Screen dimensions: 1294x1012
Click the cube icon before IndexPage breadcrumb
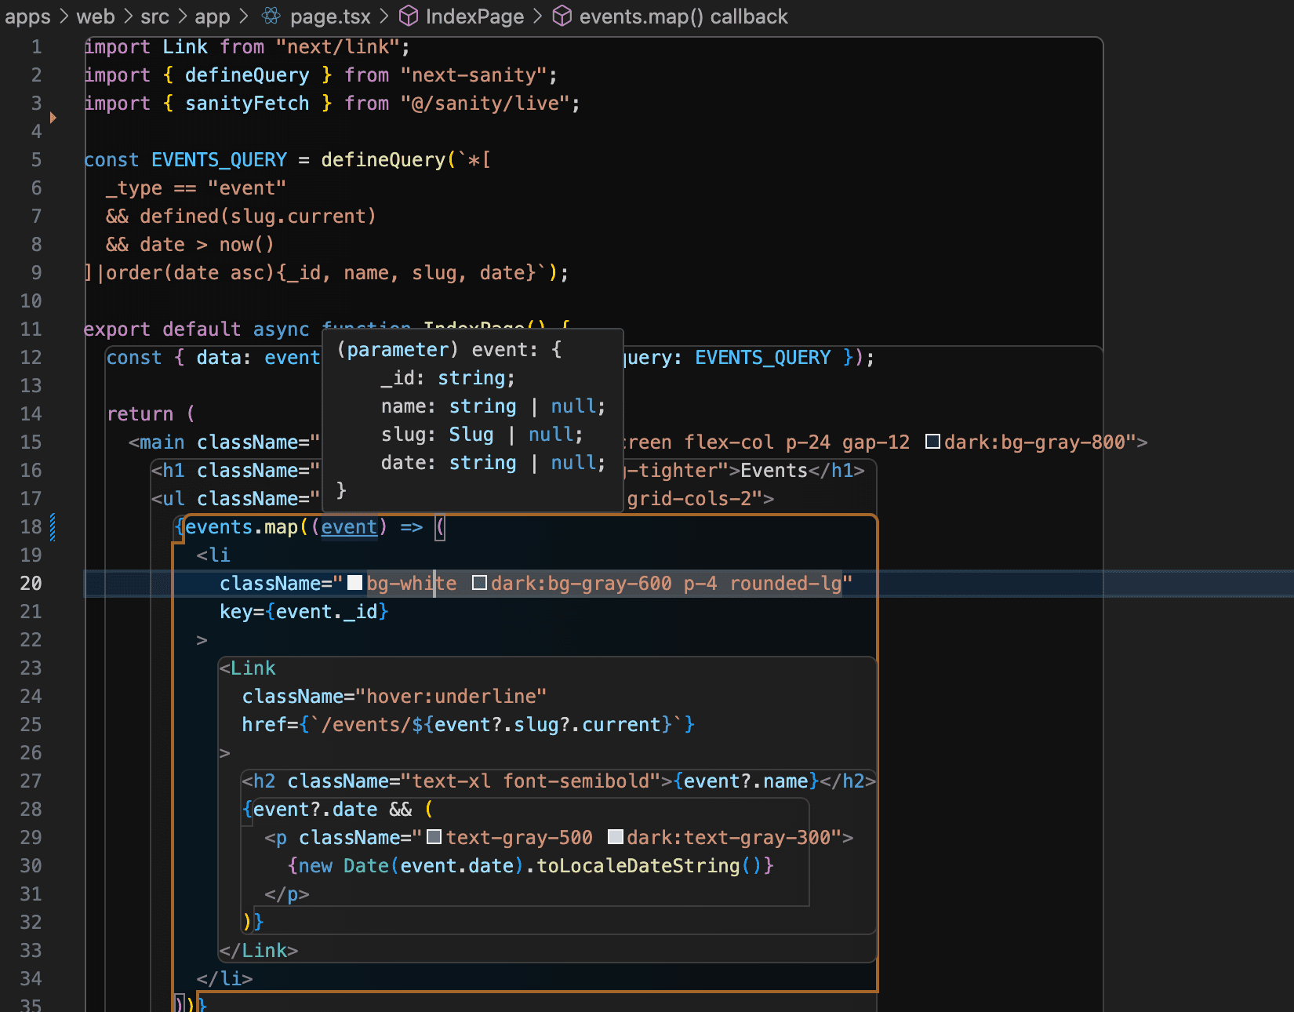coord(409,16)
